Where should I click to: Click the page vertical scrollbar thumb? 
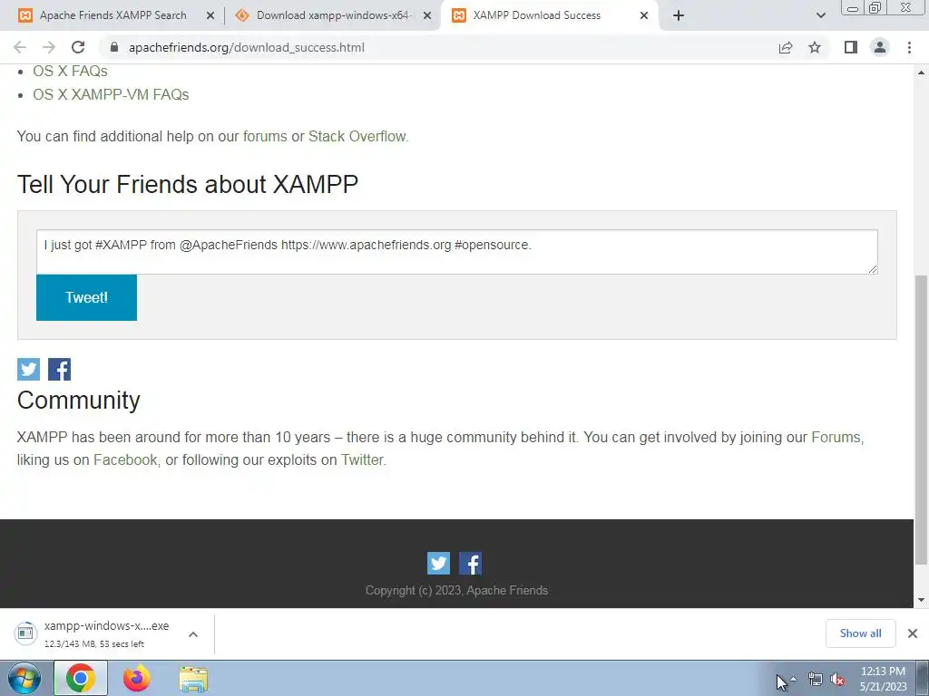pyautogui.click(x=922, y=420)
